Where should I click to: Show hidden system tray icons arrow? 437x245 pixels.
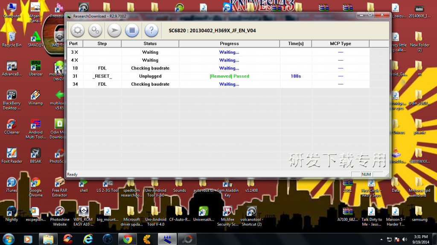381,239
